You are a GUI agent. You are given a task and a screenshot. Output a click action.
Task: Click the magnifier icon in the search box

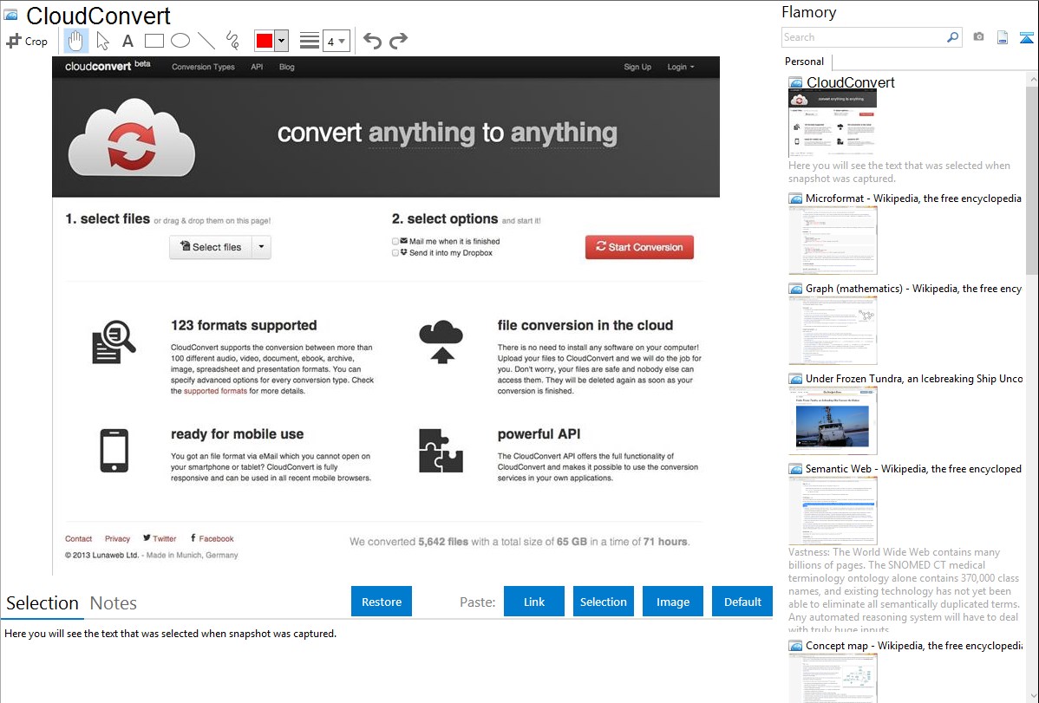coord(952,37)
